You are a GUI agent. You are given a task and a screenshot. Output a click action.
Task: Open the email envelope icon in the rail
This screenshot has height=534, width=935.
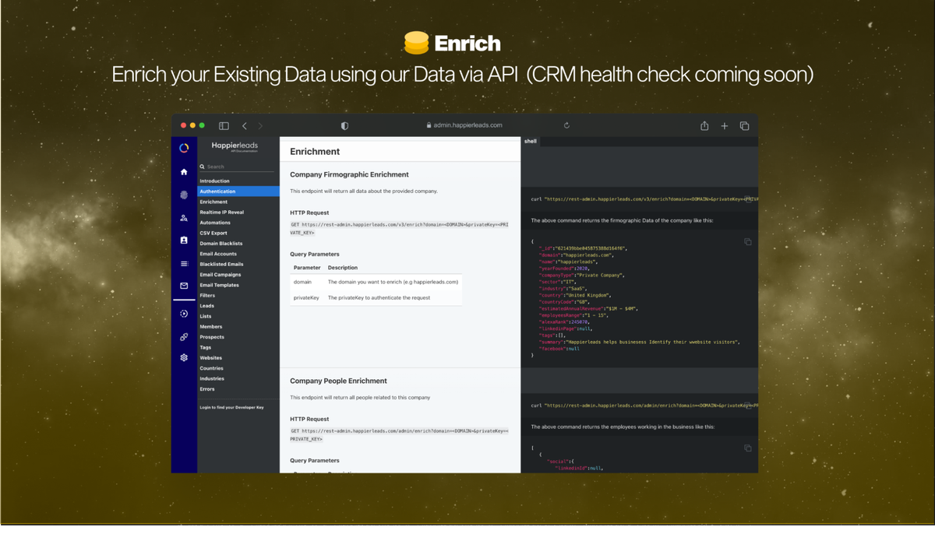point(184,285)
